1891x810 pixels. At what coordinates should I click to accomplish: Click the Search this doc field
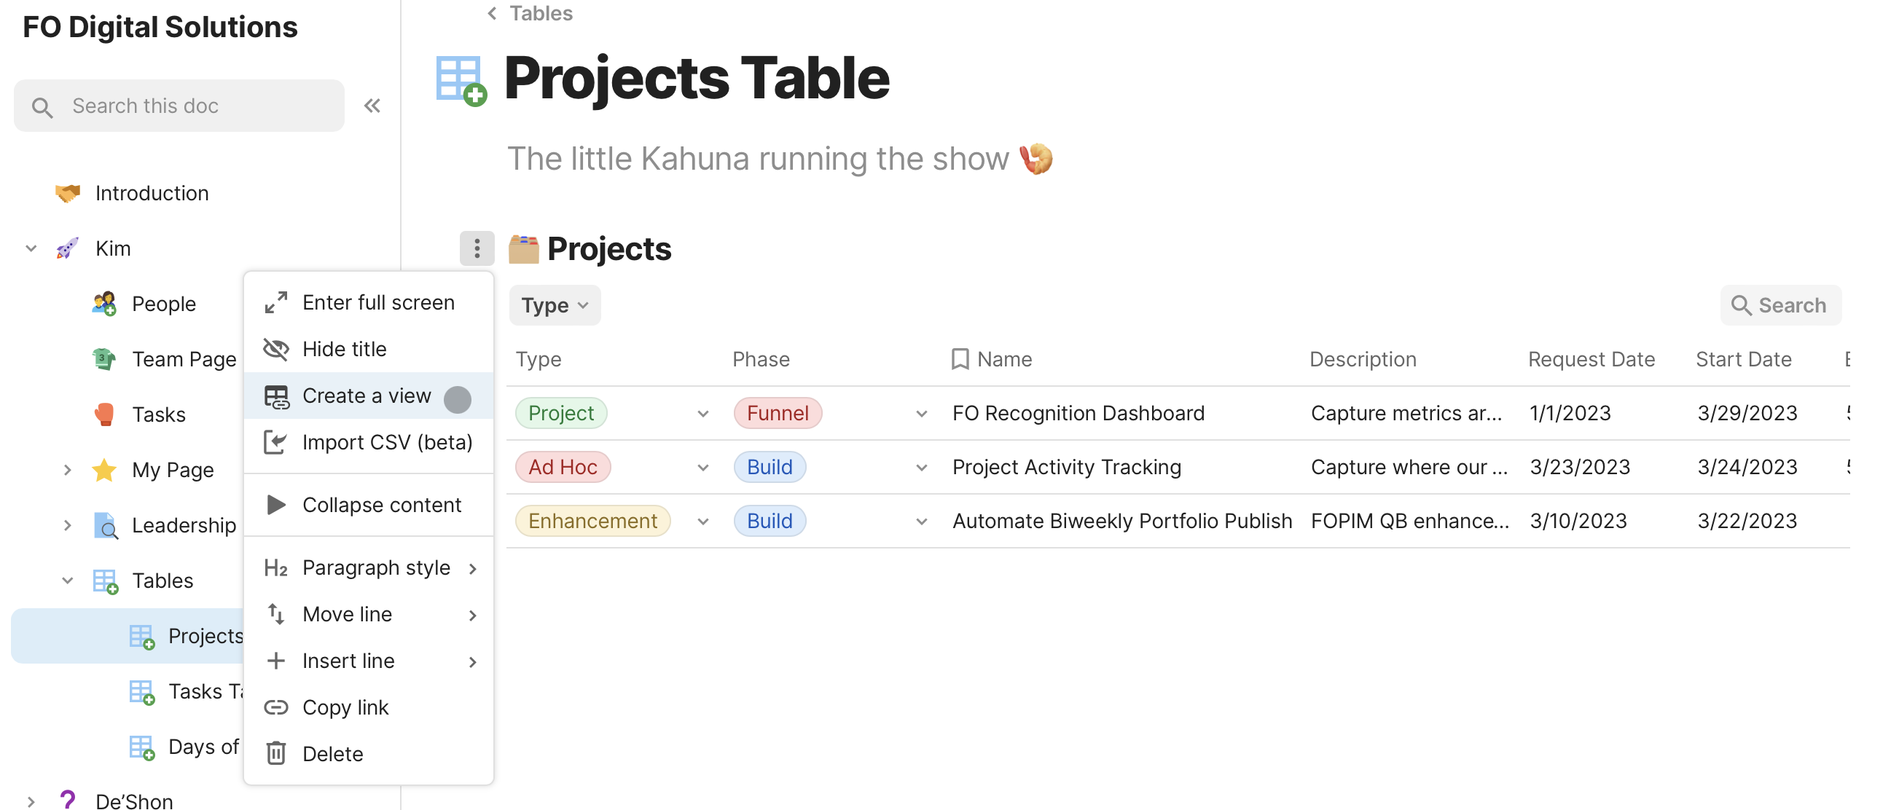(179, 106)
